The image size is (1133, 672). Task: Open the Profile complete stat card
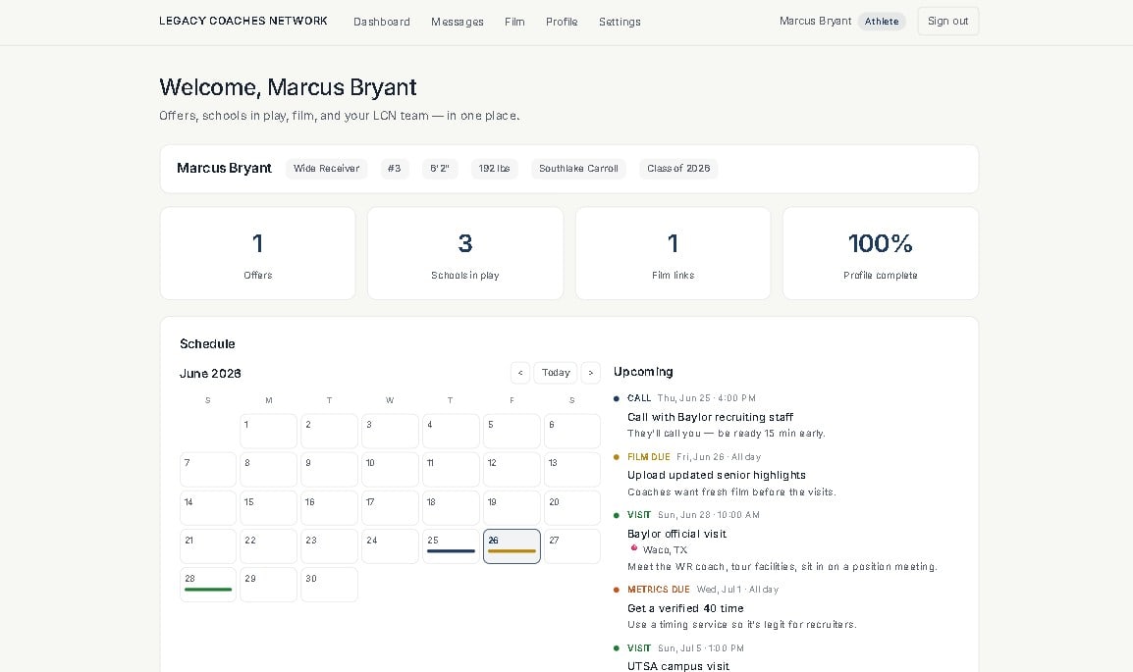click(880, 253)
